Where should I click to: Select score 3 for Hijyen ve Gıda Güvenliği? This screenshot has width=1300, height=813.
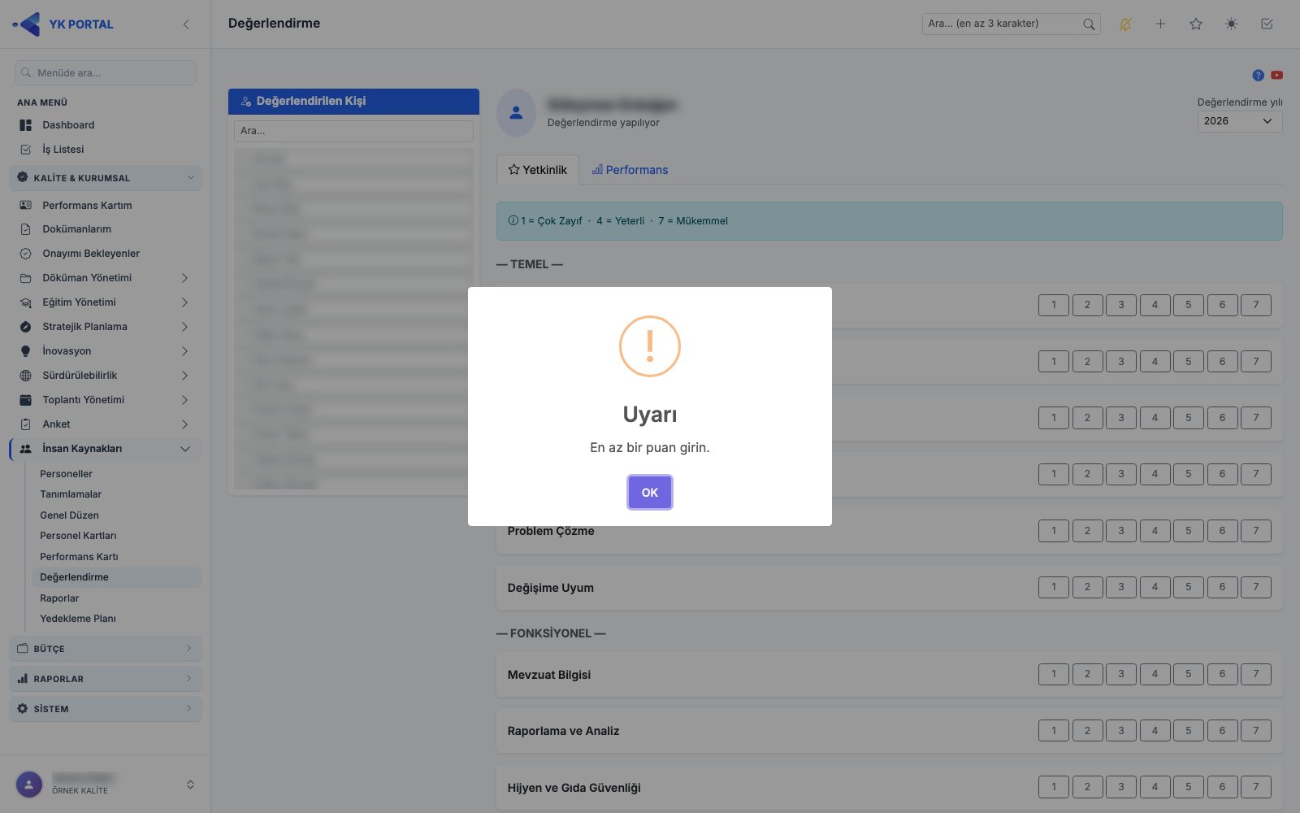click(x=1121, y=787)
